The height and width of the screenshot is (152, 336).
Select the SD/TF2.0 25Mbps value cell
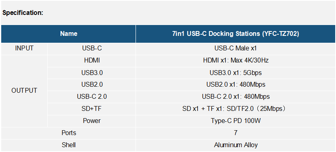point(236,109)
